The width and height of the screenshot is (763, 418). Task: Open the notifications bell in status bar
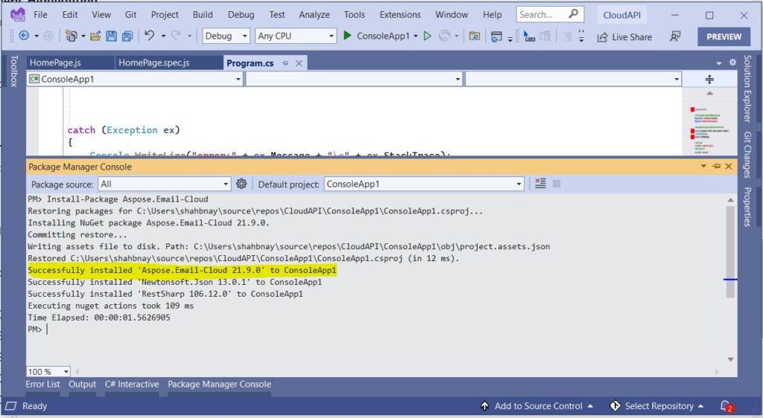coord(726,406)
